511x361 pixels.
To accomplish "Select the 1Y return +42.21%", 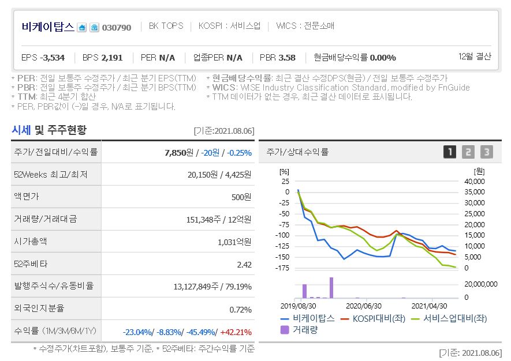I will 236,332.
